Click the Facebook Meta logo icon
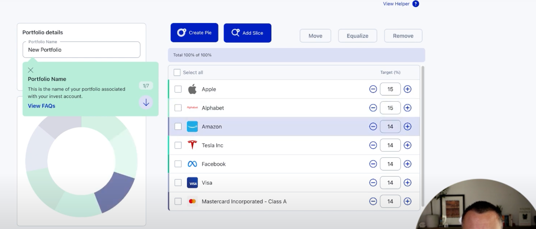This screenshot has width=536, height=229. pos(192,164)
